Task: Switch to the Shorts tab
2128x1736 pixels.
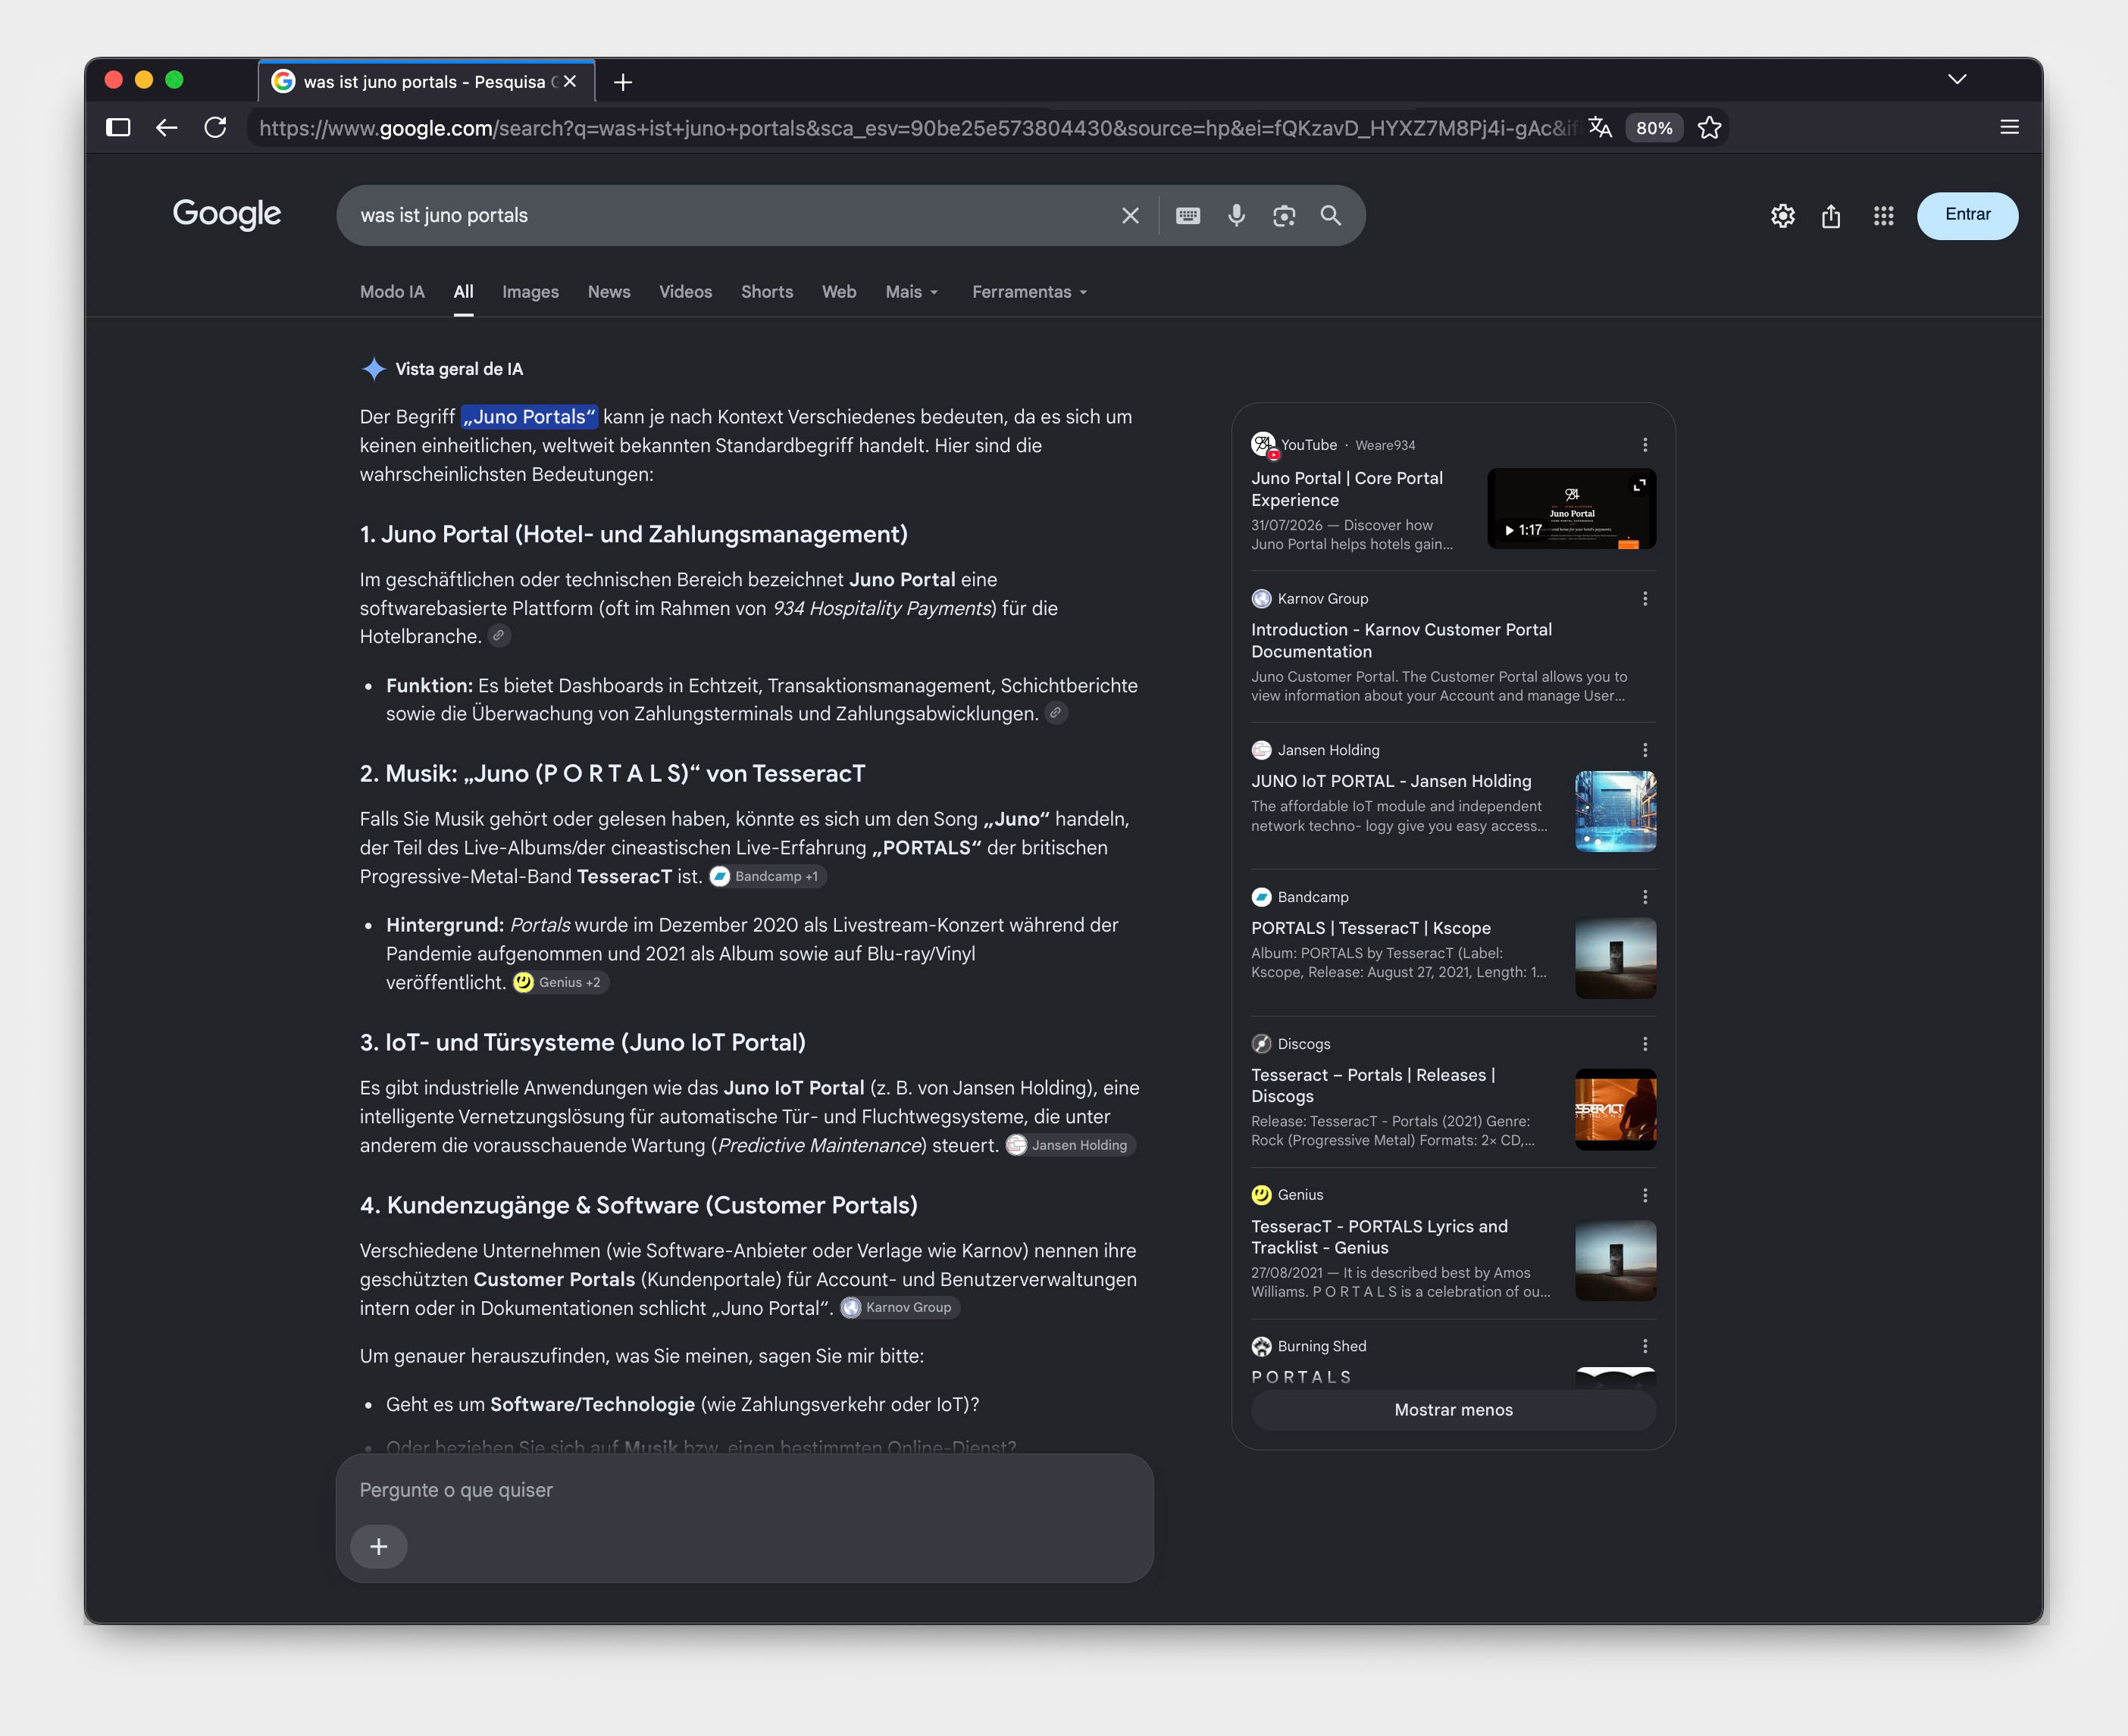Action: click(x=766, y=292)
